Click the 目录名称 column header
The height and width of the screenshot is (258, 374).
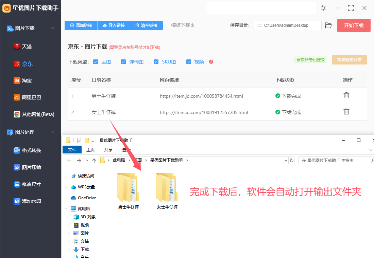[x=101, y=80]
